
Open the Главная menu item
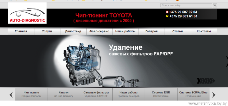tap(21, 31)
